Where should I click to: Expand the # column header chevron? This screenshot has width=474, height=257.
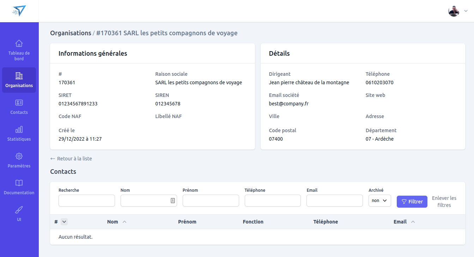tap(64, 222)
